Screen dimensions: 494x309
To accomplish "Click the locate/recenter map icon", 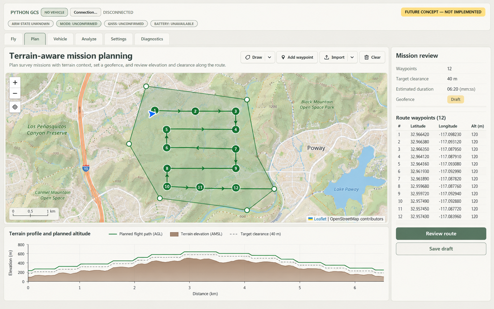I will click(15, 107).
